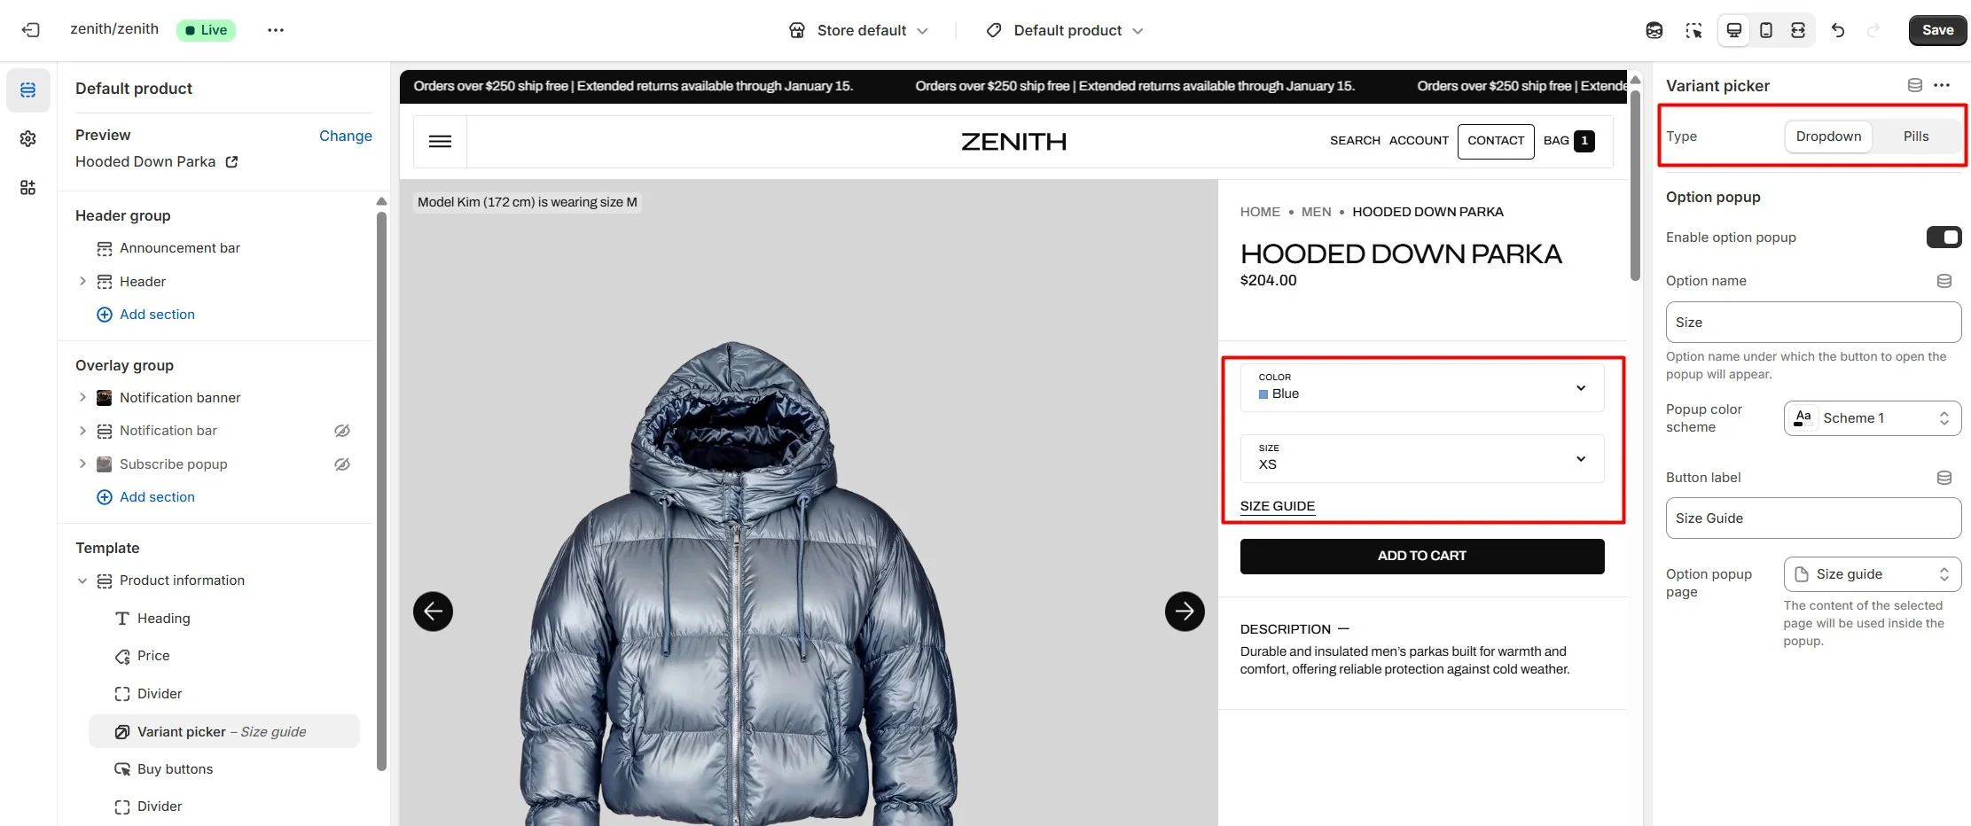Screen dimensions: 1971x826
Task: Click the next image arrow on the product photo
Action: coord(1185,612)
